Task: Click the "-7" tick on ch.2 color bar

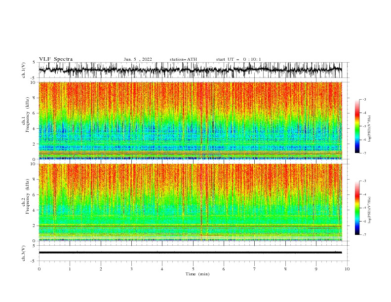Action: (x=364, y=234)
